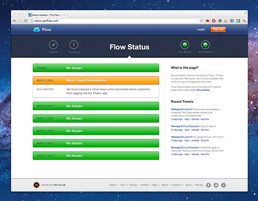Reload the page with the refresh button
Viewport: 258px width, 201px height.
tap(25, 21)
